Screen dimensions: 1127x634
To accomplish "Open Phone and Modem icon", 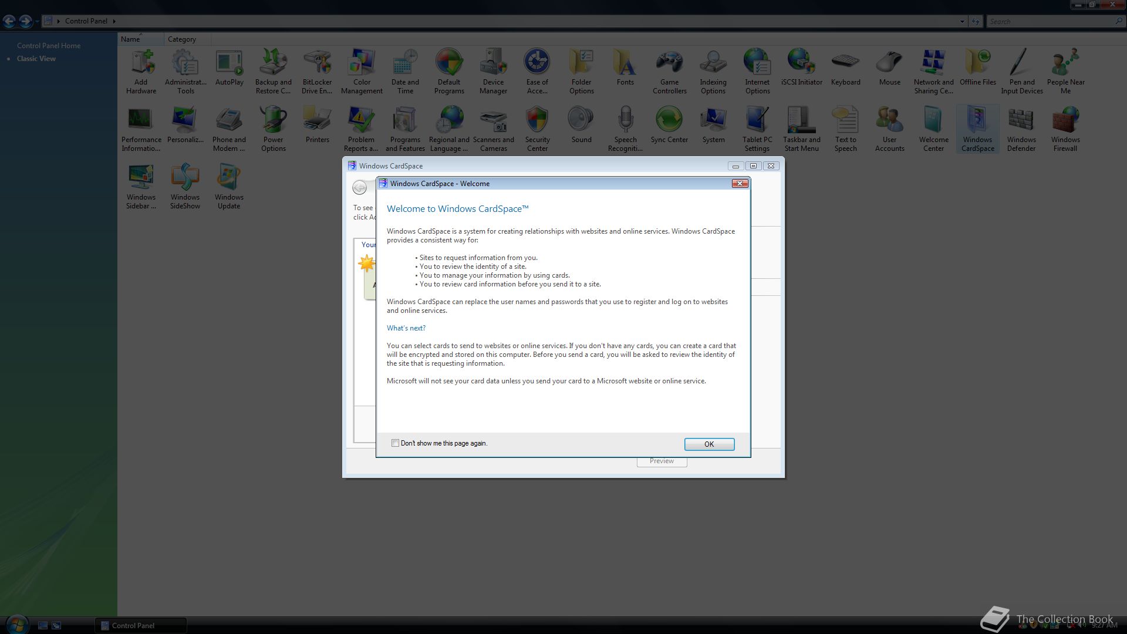I will 229,129.
